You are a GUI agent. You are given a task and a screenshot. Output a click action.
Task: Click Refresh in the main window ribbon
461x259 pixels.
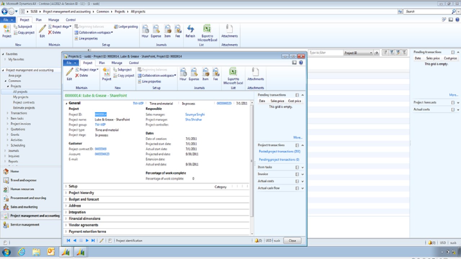point(190,31)
